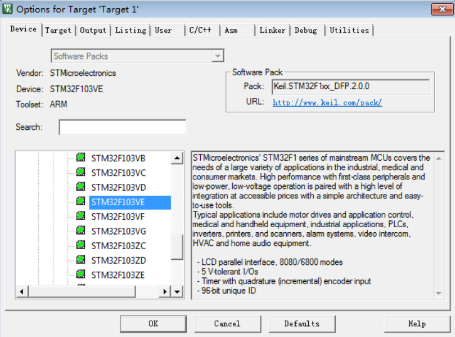Focus the device Search field
Image resolution: width=455 pixels, height=337 pixels.
point(122,127)
